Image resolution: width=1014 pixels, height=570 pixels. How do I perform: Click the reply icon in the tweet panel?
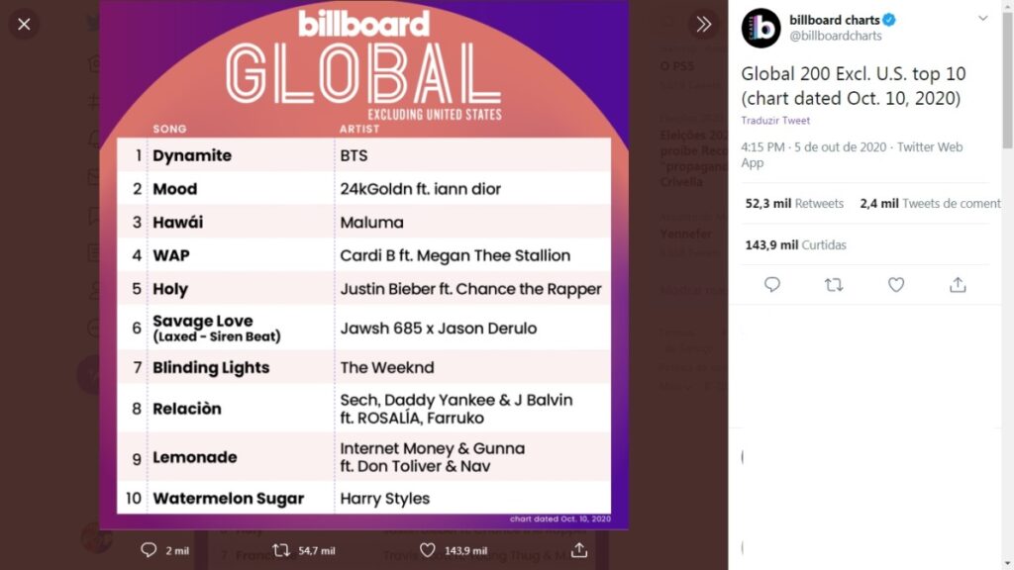772,284
